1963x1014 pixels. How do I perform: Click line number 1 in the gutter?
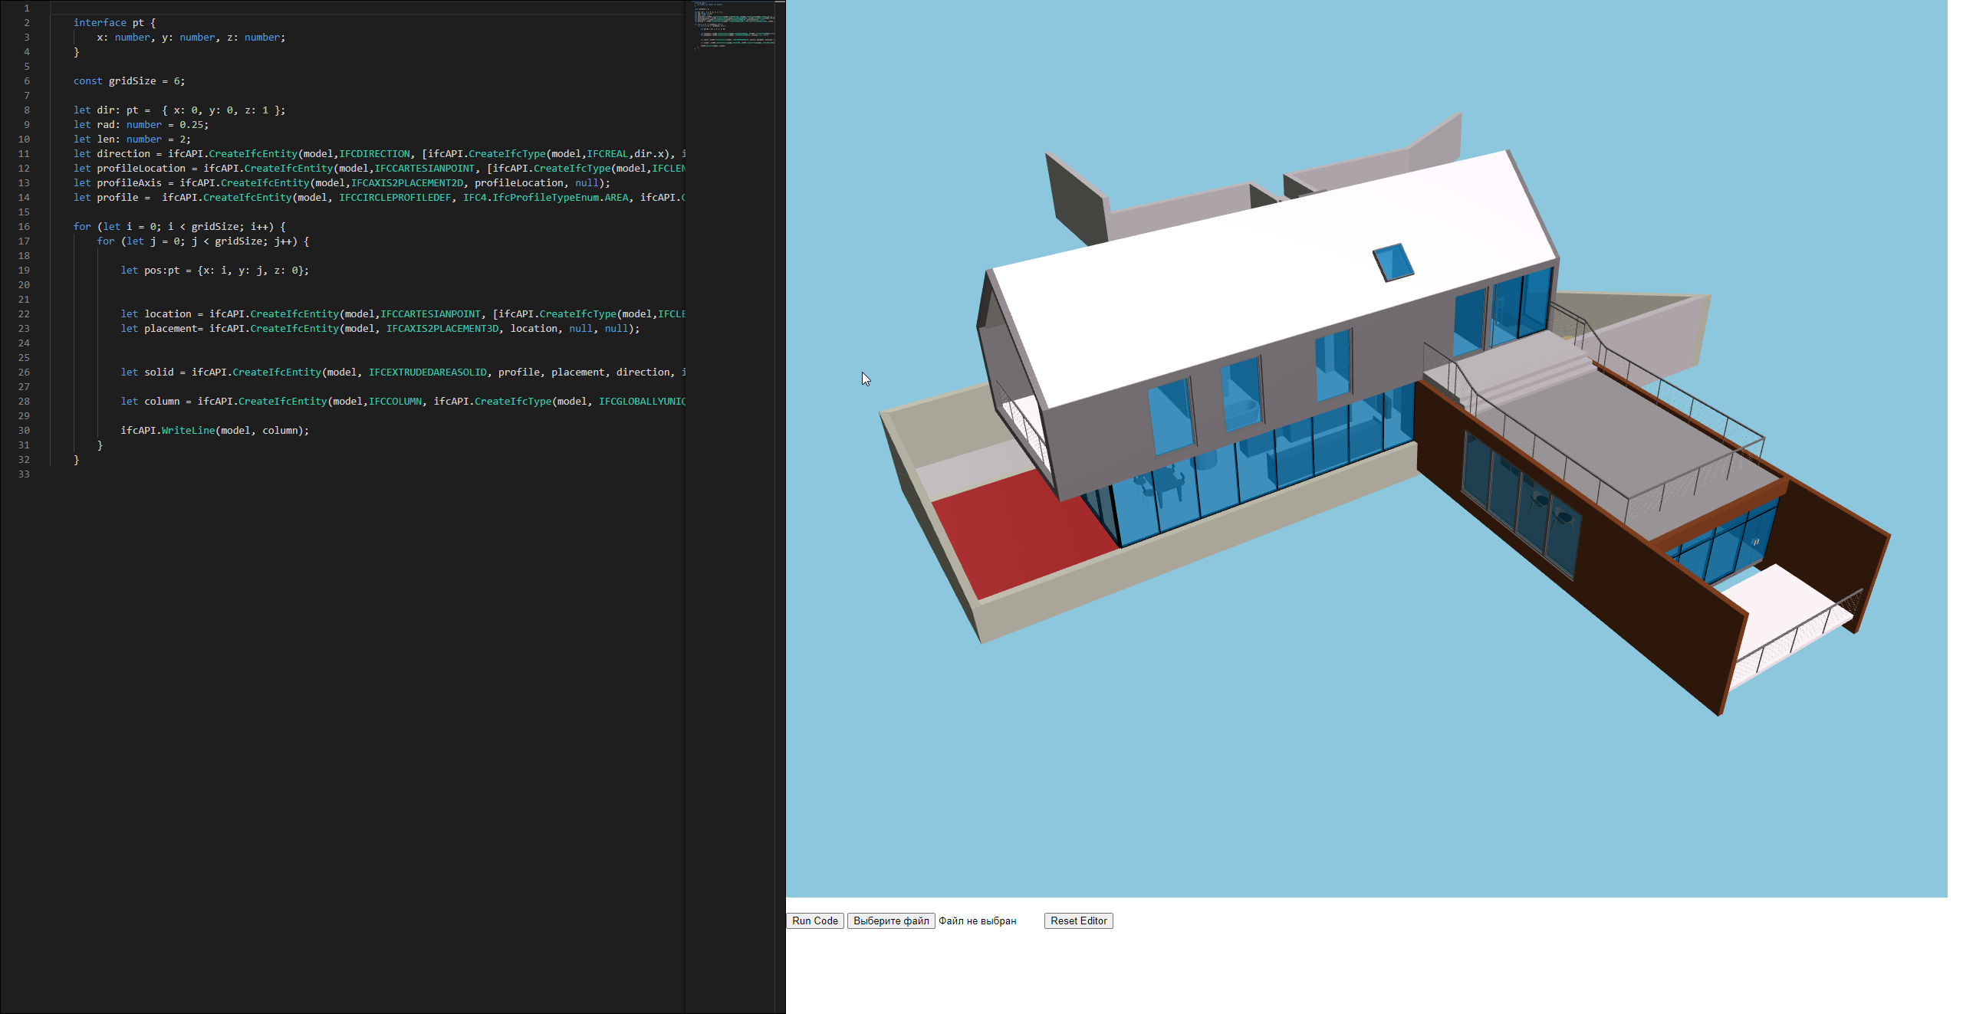pos(27,8)
